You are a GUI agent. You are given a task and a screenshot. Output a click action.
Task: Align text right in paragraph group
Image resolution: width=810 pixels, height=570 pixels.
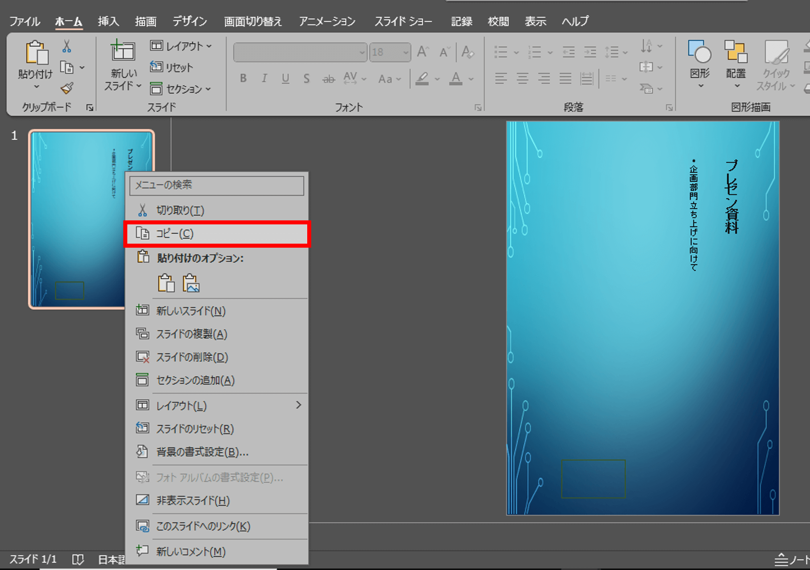(544, 78)
